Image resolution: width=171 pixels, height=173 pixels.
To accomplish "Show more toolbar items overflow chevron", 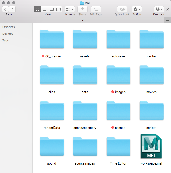I will click(168, 9).
